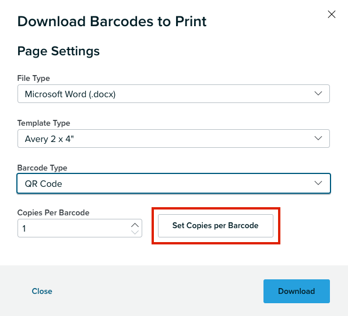The image size is (348, 316).
Task: Open the Avery 2 x 4" template dropdown
Action: click(x=174, y=139)
